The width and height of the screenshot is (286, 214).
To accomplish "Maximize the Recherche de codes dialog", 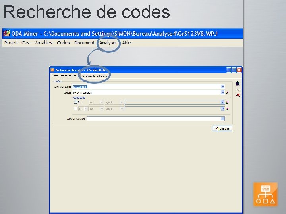I will coord(234,70).
